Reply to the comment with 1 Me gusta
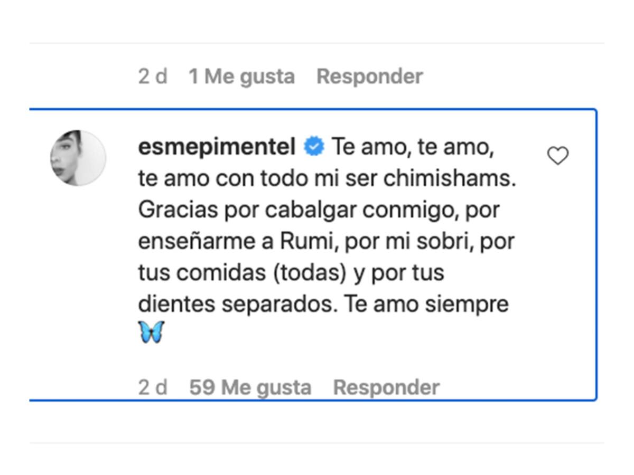 (x=370, y=77)
